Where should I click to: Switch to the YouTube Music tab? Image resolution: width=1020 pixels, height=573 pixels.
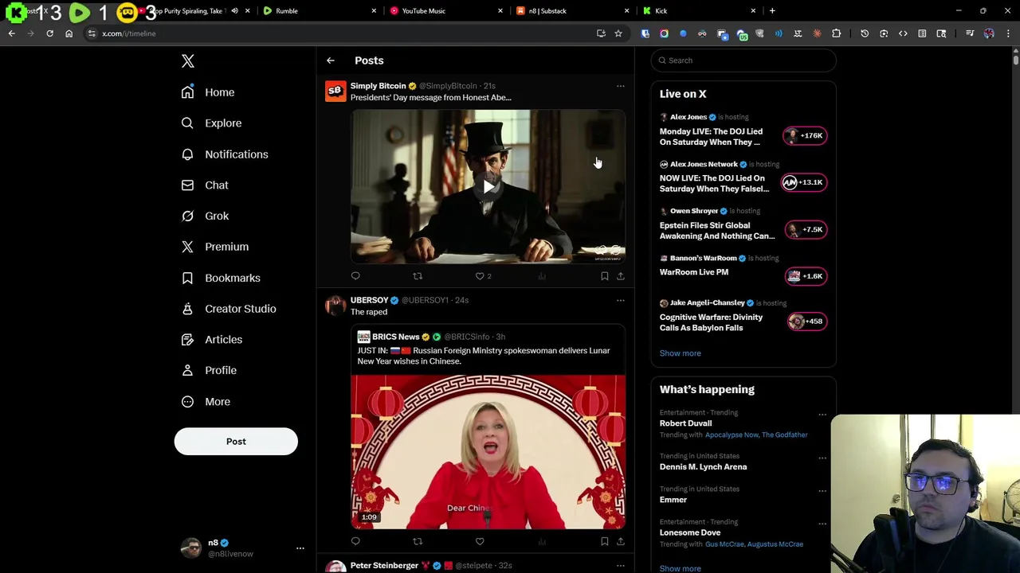pyautogui.click(x=446, y=11)
